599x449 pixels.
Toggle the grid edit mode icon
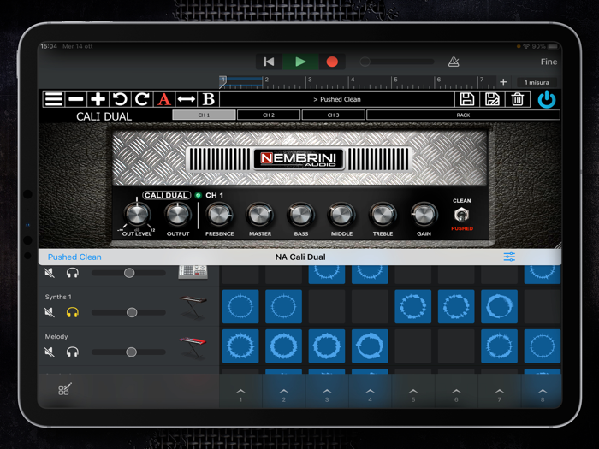click(64, 389)
